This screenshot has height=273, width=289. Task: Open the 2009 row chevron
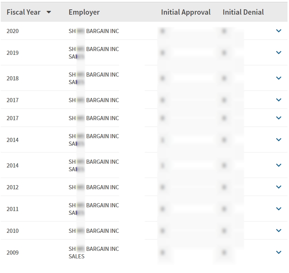click(278, 252)
